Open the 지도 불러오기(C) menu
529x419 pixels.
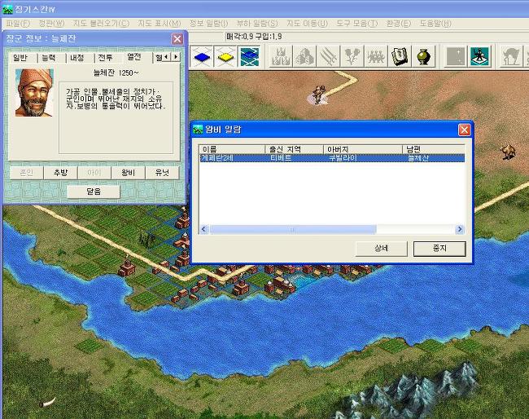tap(101, 24)
